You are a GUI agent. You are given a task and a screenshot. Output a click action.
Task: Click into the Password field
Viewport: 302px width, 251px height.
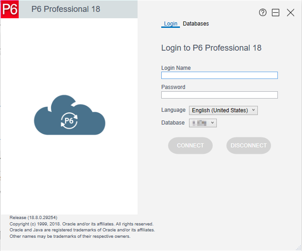tap(219, 95)
